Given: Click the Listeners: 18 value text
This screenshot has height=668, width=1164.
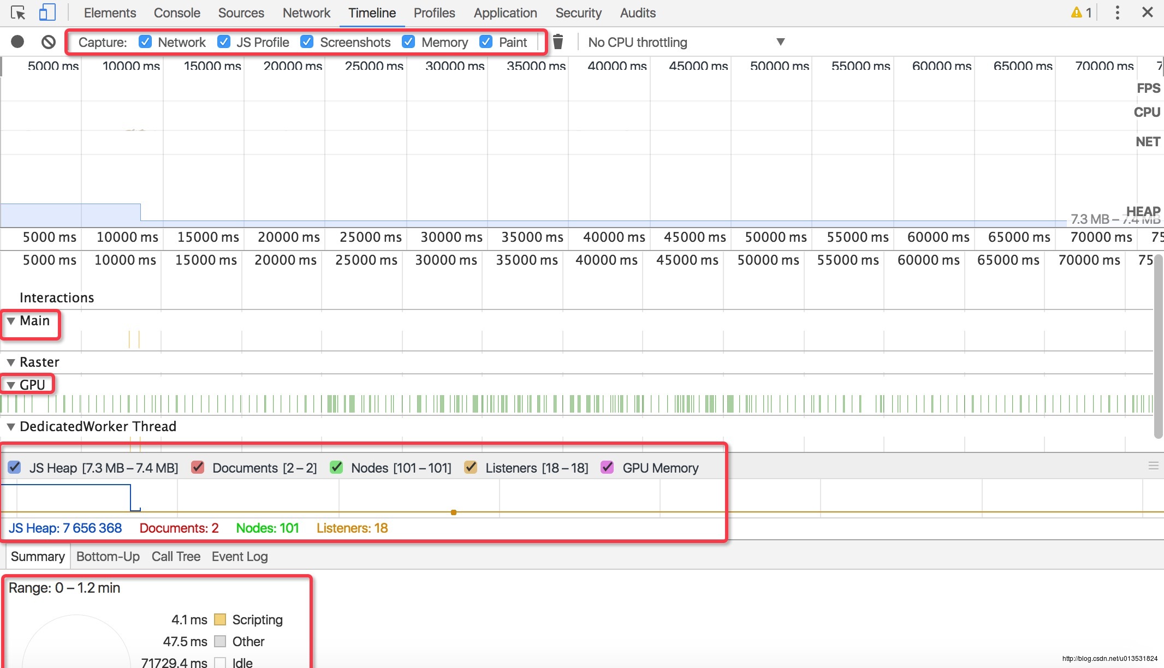Looking at the screenshot, I should [x=352, y=528].
